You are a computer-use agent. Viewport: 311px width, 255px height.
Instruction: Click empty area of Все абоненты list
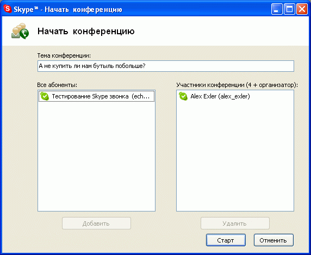pyautogui.click(x=96, y=157)
